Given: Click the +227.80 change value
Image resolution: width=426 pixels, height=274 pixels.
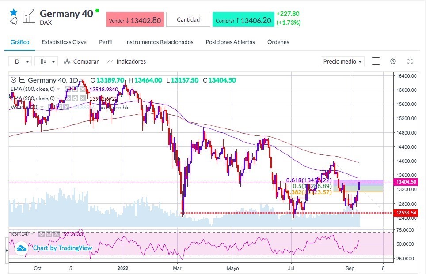Looking at the screenshot, I should pyautogui.click(x=288, y=14).
